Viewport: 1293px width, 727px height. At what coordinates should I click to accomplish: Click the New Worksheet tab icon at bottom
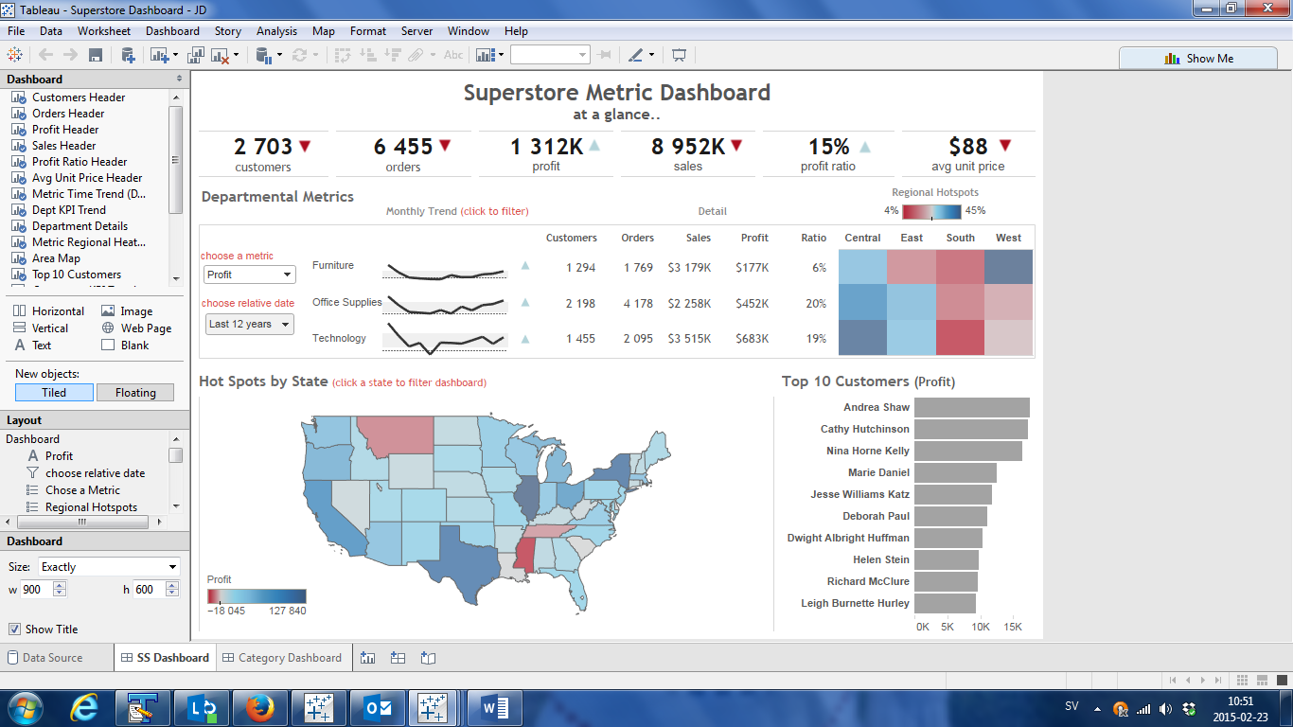368,657
